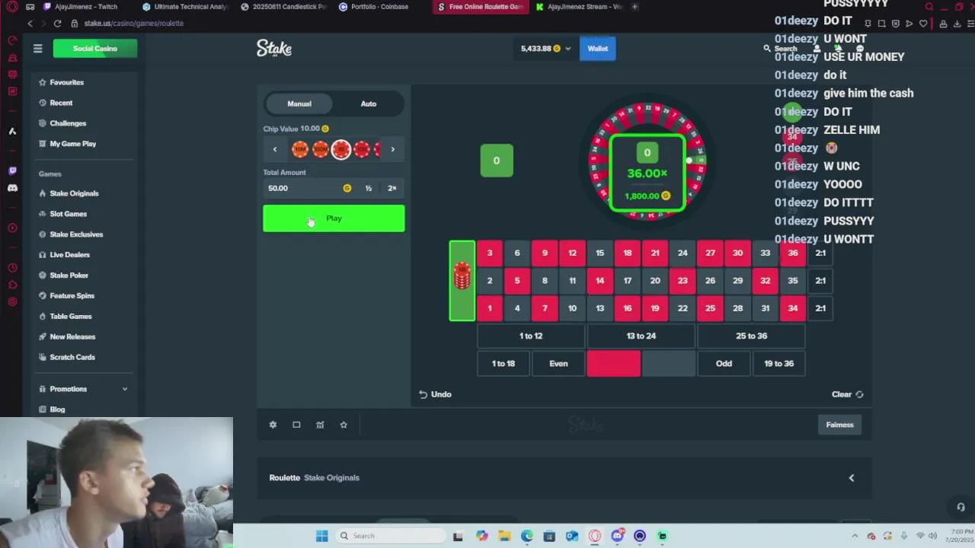Bet on Even
The image size is (975, 548).
coord(558,364)
